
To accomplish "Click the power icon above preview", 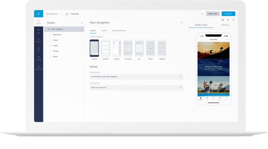I will [x=234, y=20].
